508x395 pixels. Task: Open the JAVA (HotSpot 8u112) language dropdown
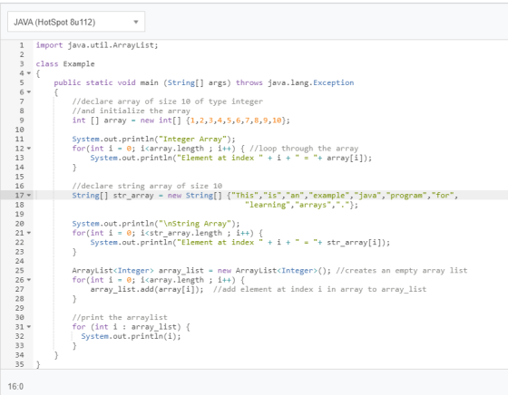point(76,22)
